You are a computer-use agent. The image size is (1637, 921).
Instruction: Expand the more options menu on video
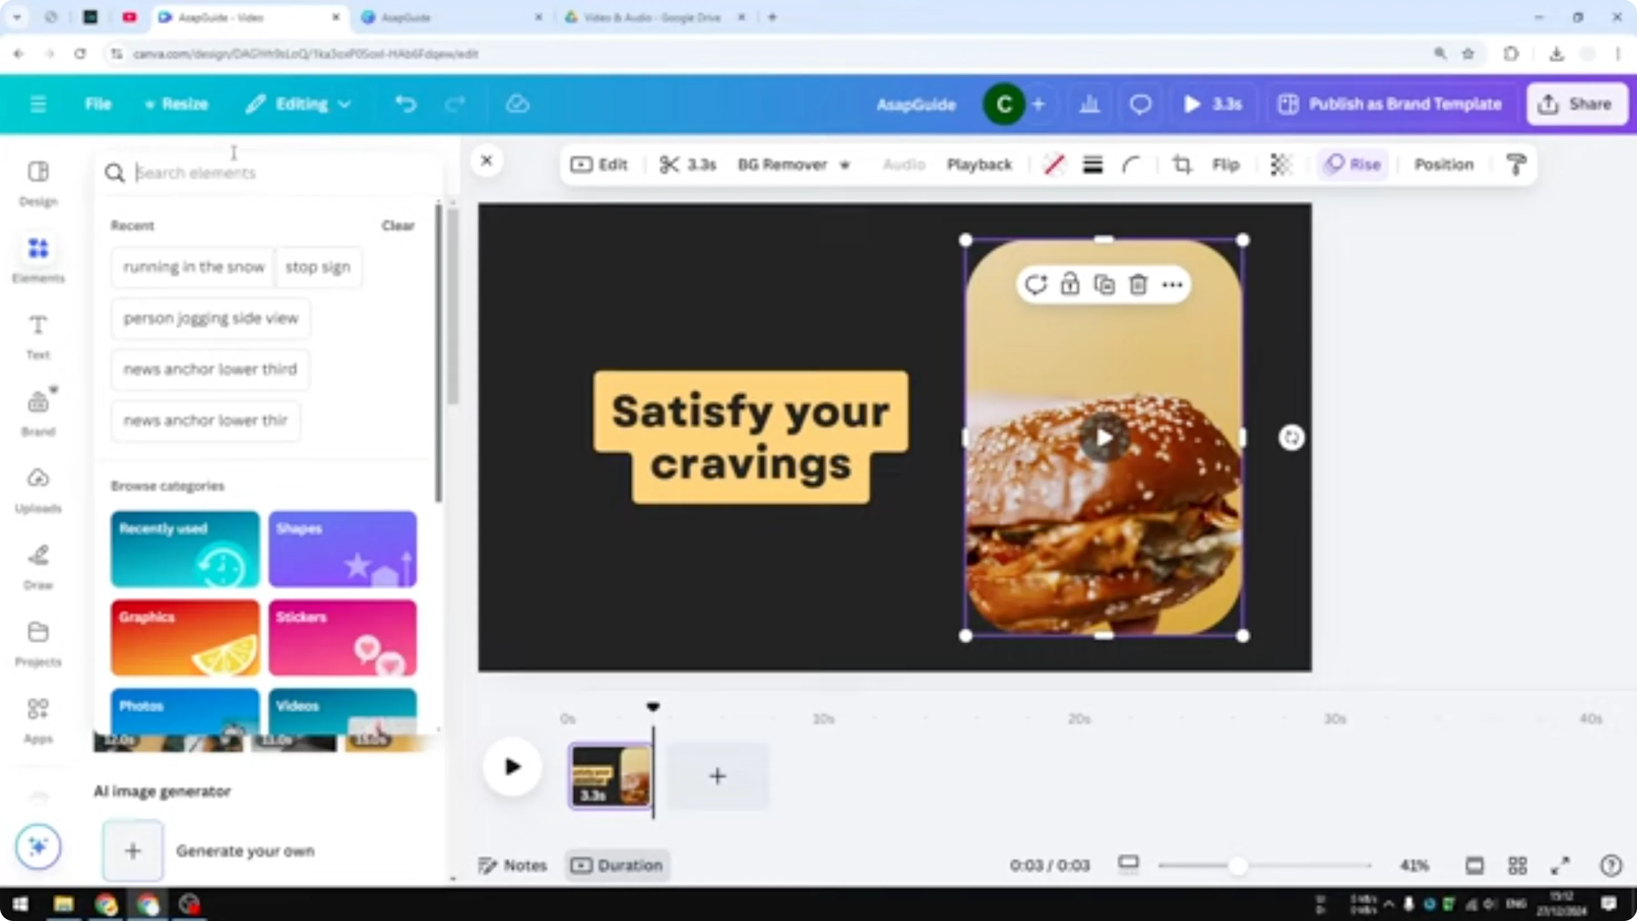(1171, 285)
